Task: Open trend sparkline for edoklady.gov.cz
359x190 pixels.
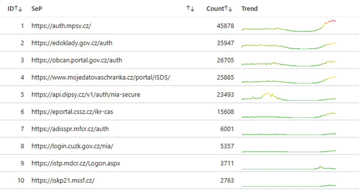Action: click(289, 45)
